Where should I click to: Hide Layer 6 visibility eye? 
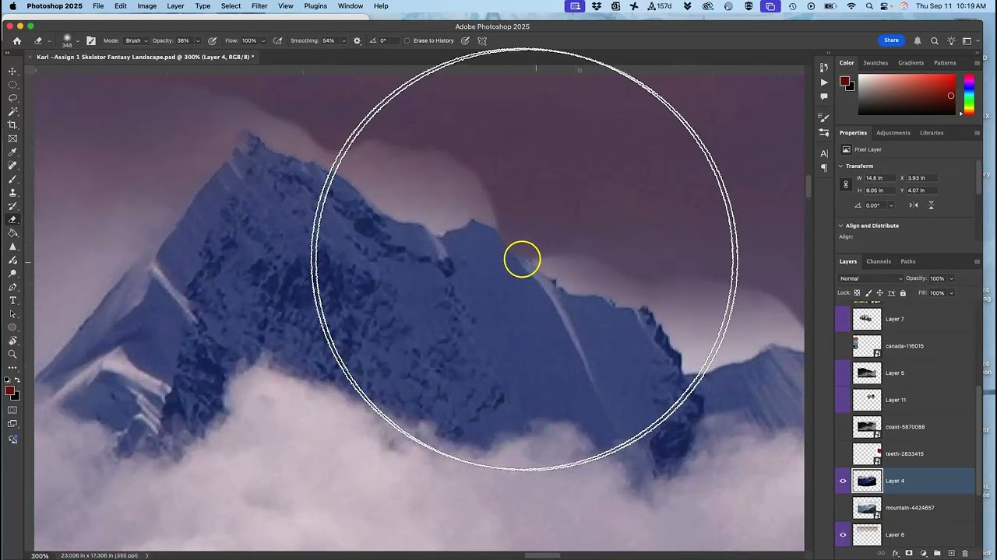[x=843, y=534]
